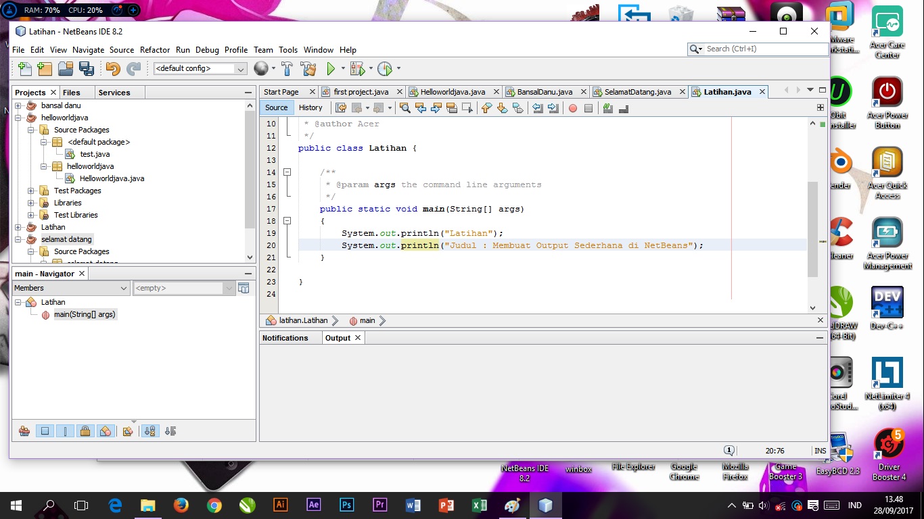This screenshot has width=924, height=519.
Task: Open the <default config> dropdown
Action: (x=241, y=68)
